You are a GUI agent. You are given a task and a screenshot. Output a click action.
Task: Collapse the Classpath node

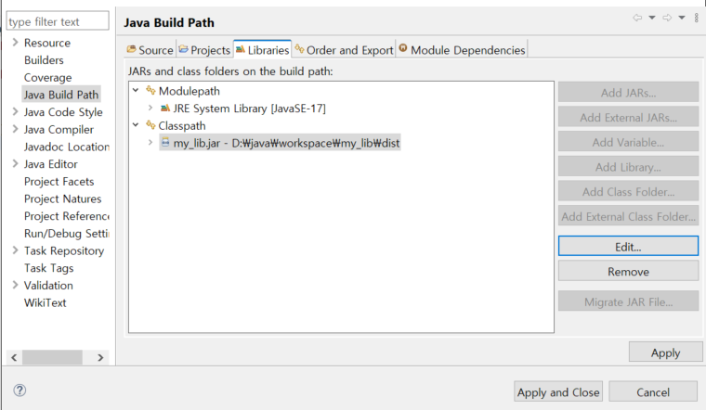136,125
